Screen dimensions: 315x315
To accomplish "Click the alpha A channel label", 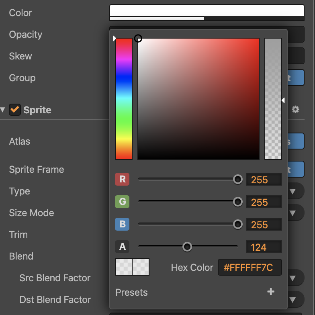I will [122, 247].
